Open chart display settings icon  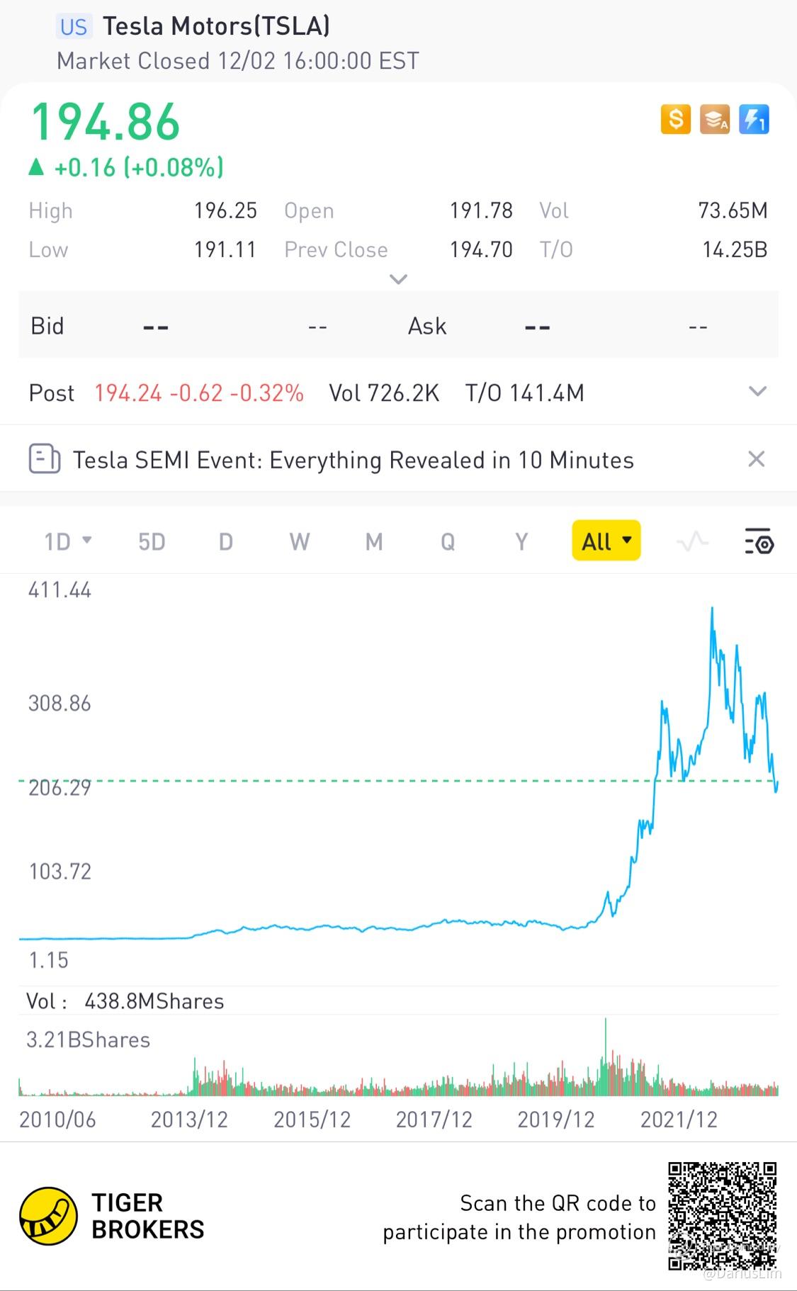[759, 542]
